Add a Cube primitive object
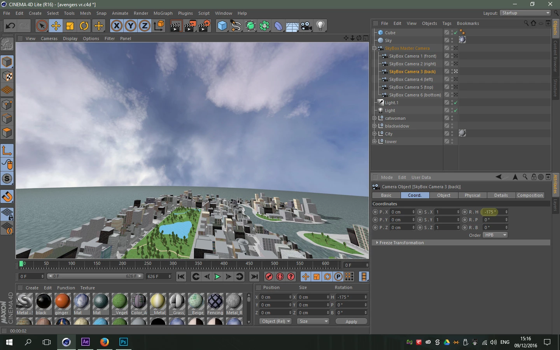The image size is (560, 350). (222, 26)
